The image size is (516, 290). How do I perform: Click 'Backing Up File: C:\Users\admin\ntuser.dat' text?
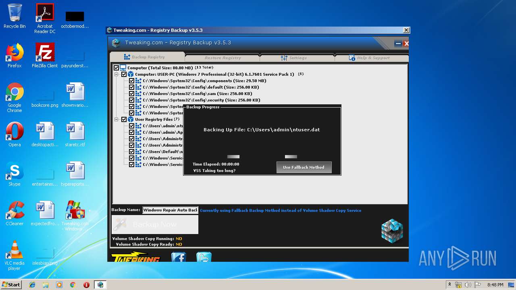(x=262, y=130)
